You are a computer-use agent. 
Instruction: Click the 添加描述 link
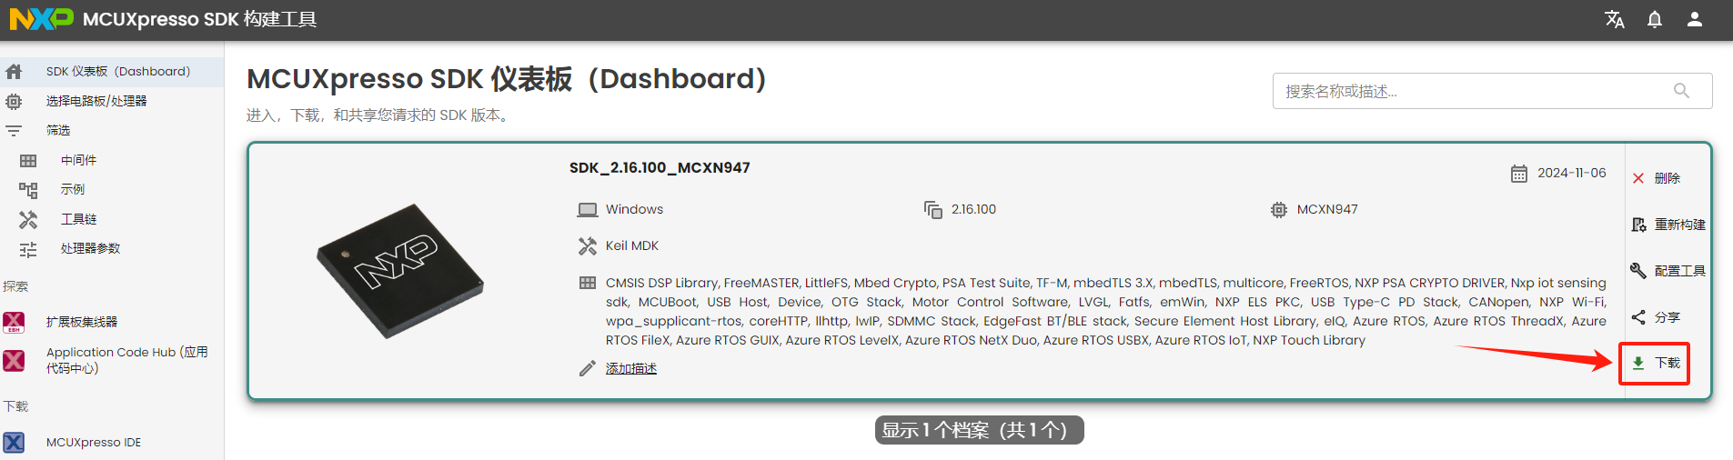coord(631,368)
